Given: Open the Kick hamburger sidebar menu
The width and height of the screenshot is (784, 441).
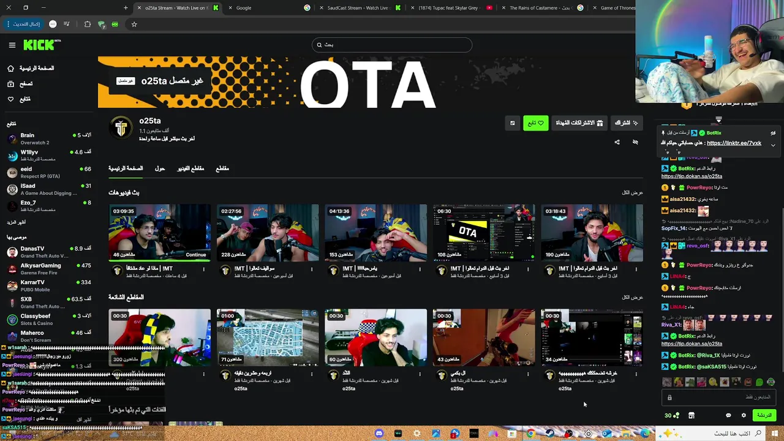Looking at the screenshot, I should coord(12,45).
